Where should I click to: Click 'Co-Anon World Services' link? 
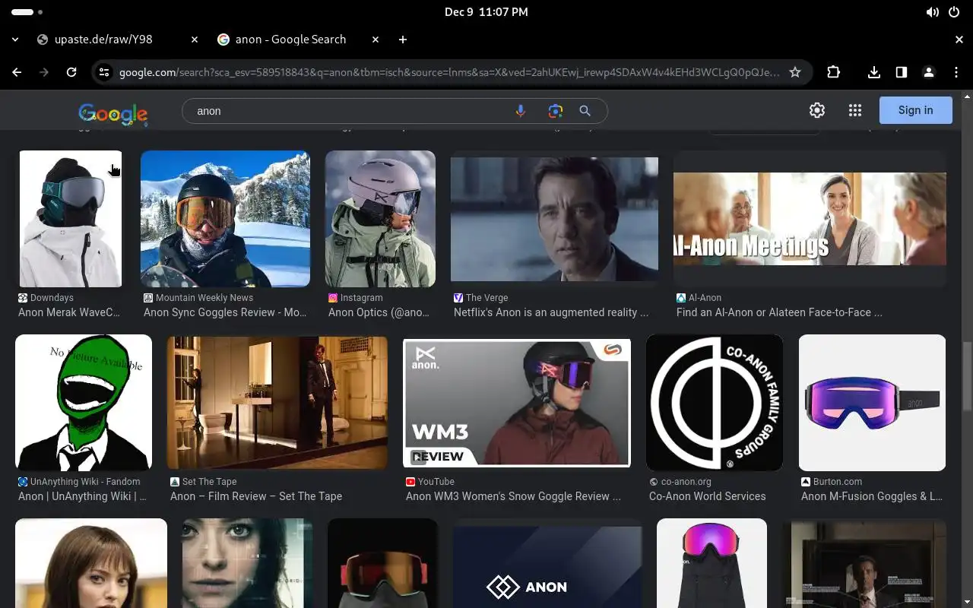point(708,496)
